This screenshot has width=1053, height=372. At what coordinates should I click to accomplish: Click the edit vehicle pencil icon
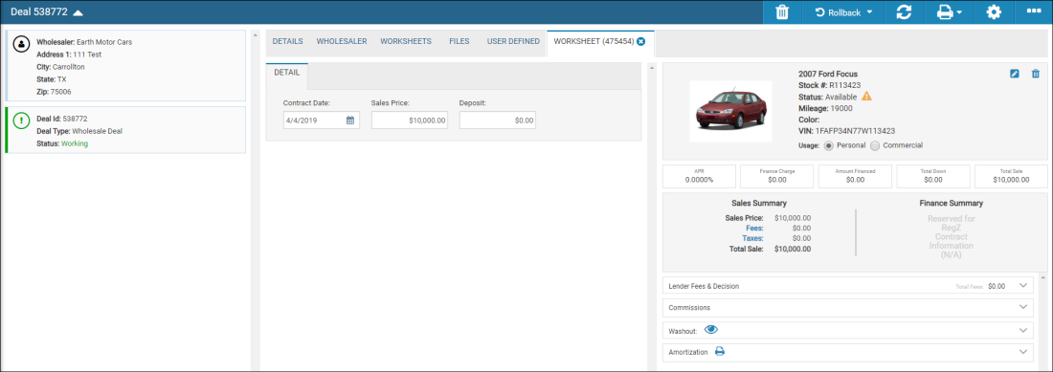coord(1014,74)
